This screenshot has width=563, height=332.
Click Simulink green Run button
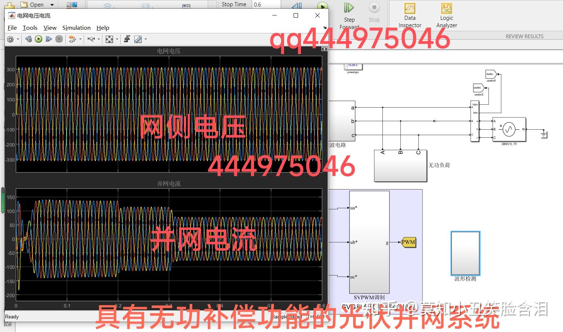coord(322,5)
